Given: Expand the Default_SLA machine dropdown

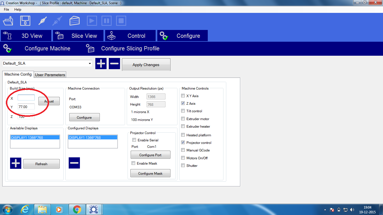Looking at the screenshot, I should click(x=90, y=64).
